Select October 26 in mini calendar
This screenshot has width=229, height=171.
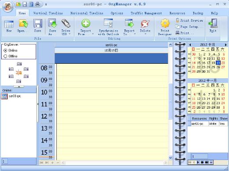218,67
